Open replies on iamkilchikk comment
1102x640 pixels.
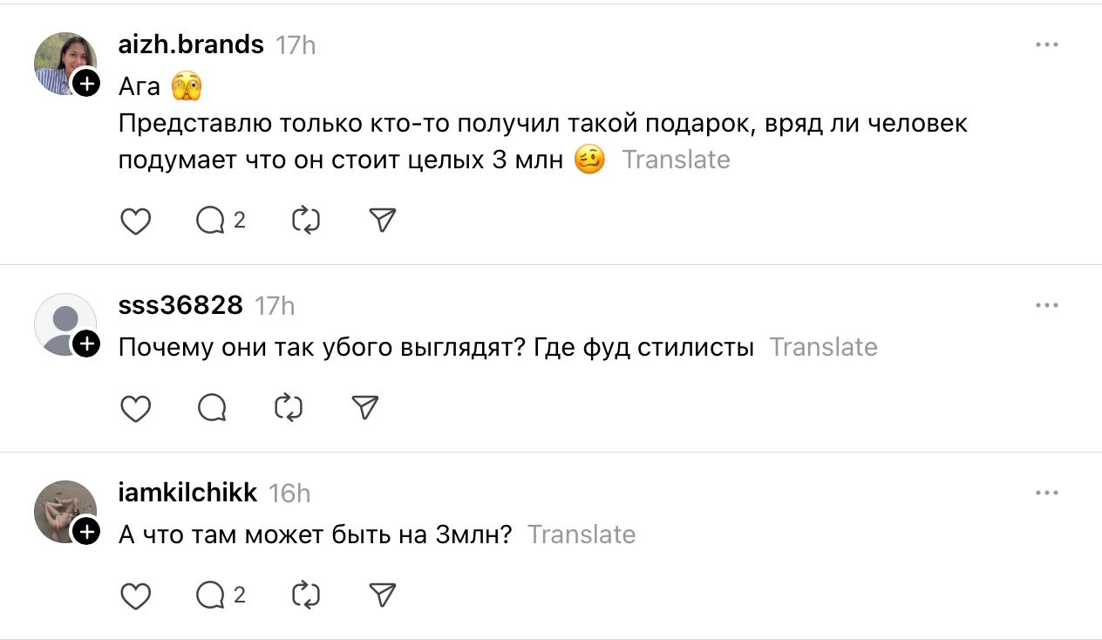click(x=212, y=596)
